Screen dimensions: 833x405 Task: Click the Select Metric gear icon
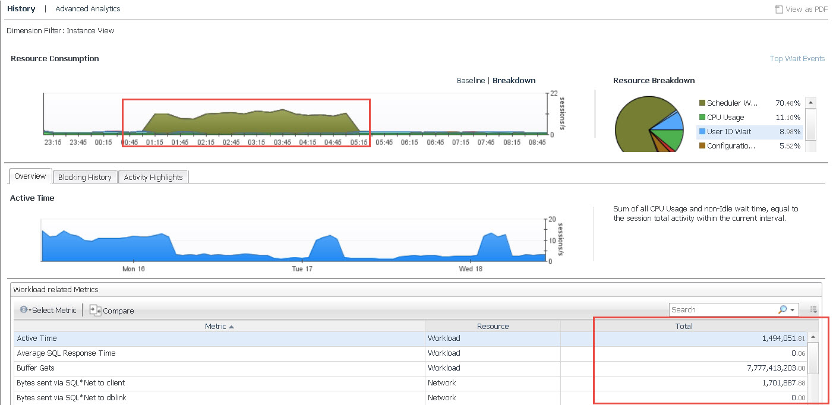24,310
